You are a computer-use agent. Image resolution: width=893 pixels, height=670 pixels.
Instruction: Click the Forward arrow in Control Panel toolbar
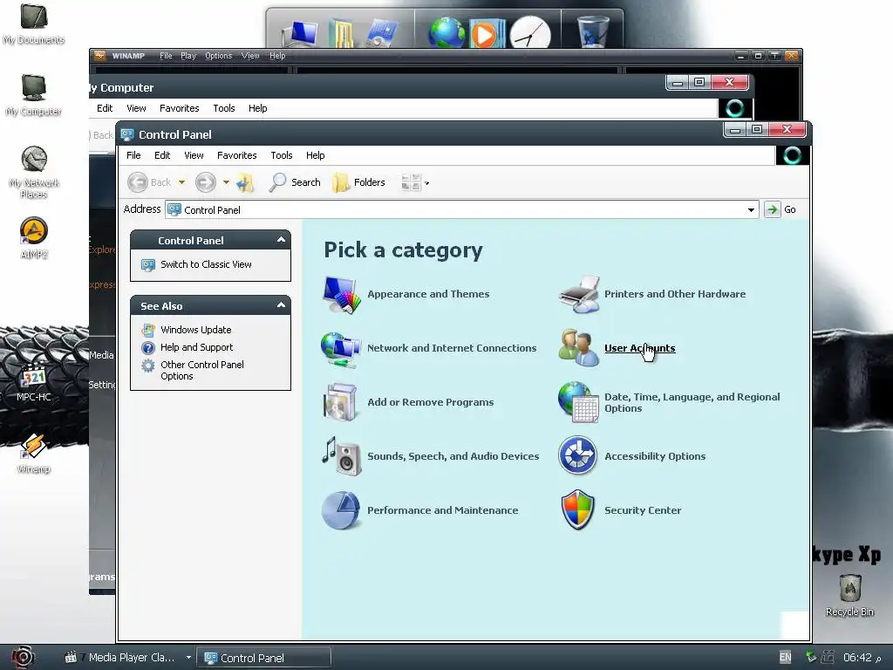coord(206,182)
